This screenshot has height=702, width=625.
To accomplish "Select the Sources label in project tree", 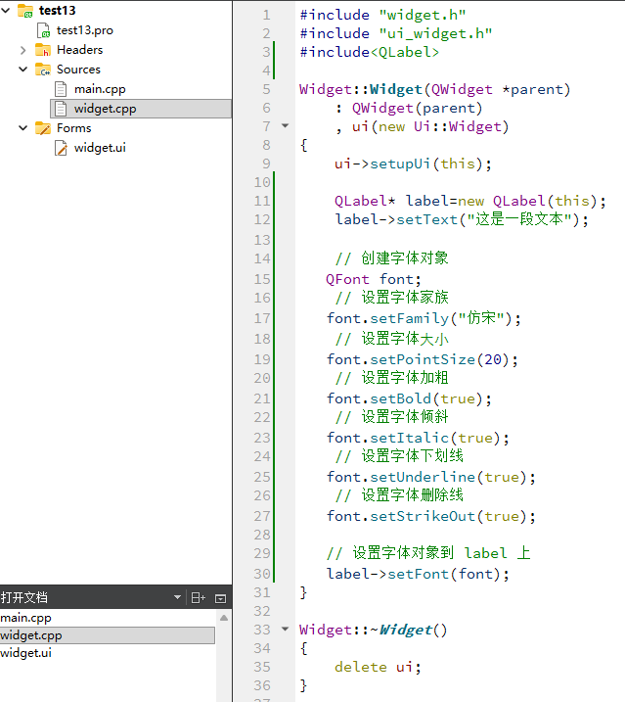I will point(78,70).
